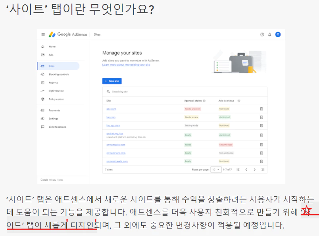Screen dimensions: 319x236
Task: Open the blue account avatar
Action: pos(278,35)
